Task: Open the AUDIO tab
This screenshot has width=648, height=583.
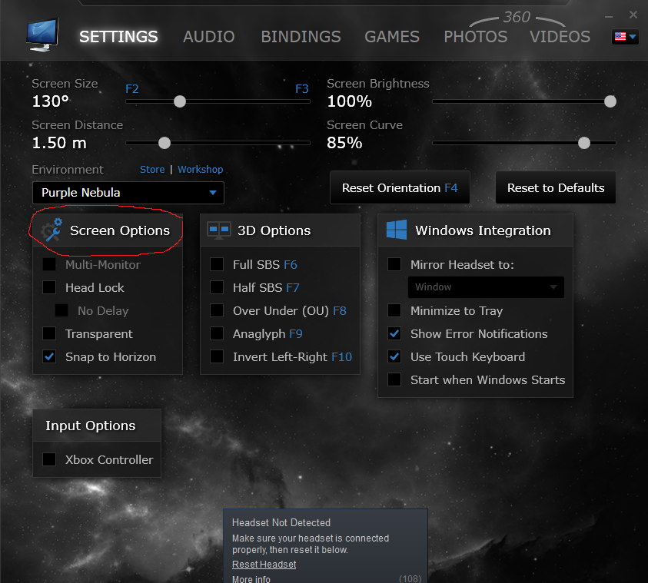Action: pyautogui.click(x=209, y=37)
